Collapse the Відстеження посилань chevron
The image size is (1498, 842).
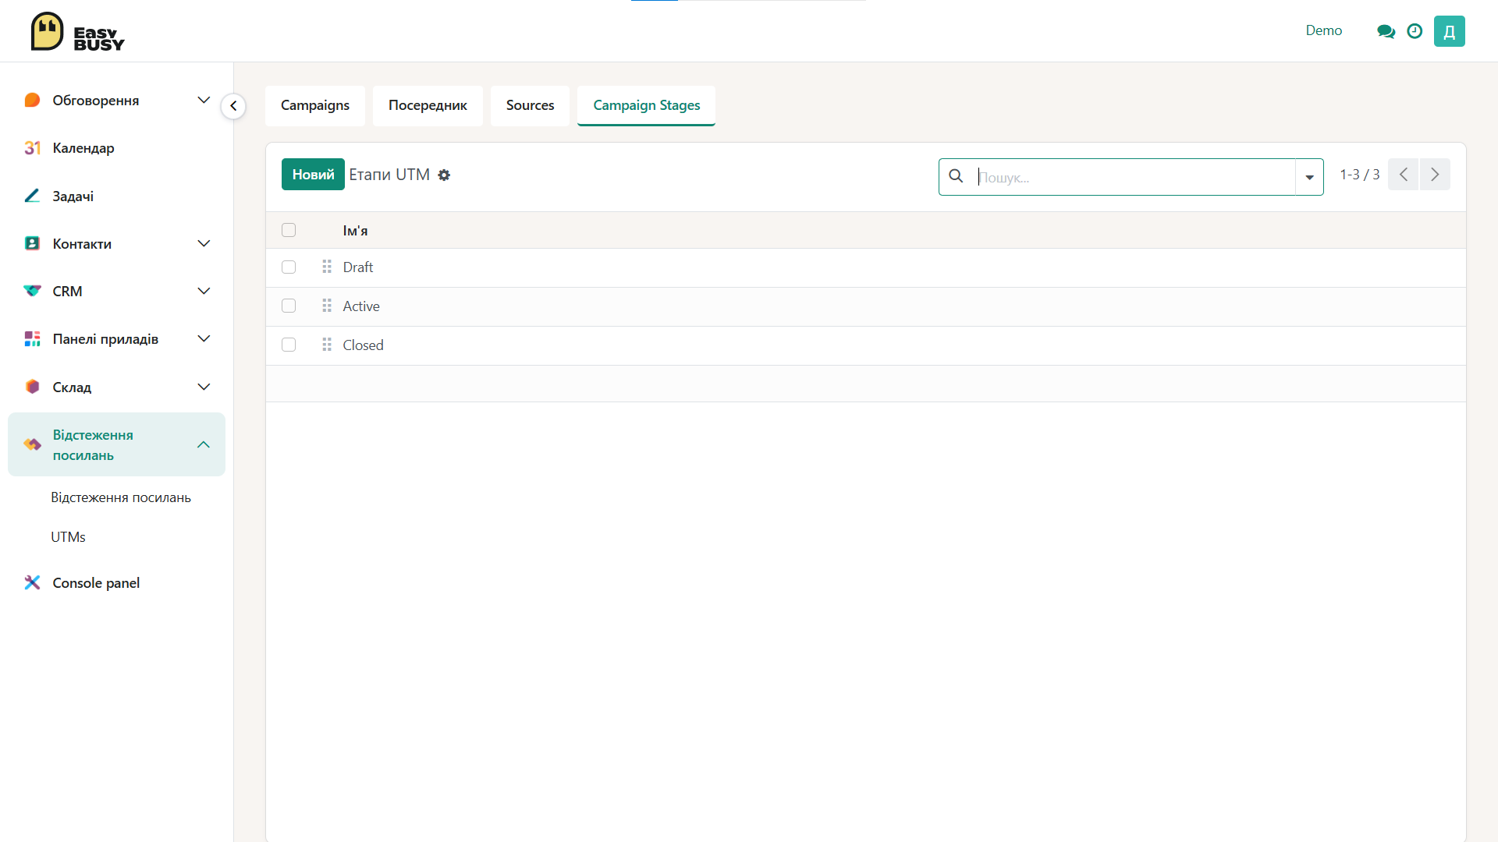tap(204, 444)
